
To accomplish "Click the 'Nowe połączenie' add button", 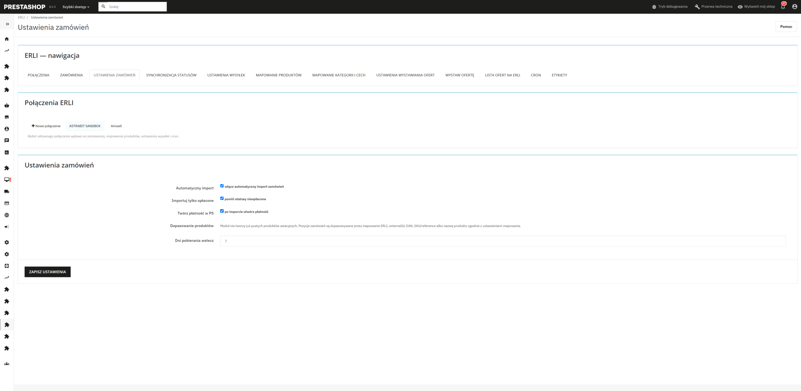I will pos(46,126).
